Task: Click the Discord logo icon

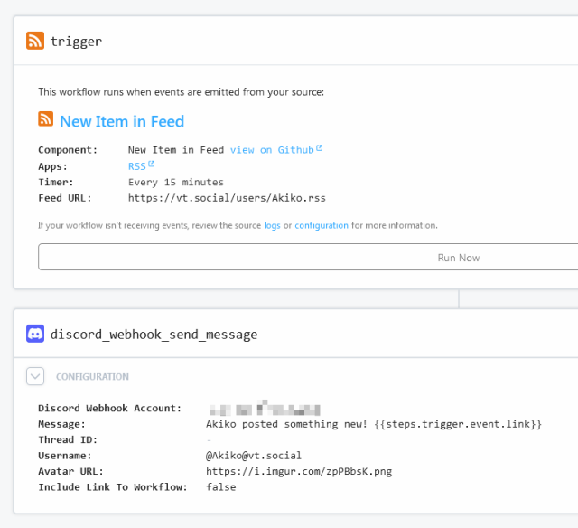Action: point(35,334)
